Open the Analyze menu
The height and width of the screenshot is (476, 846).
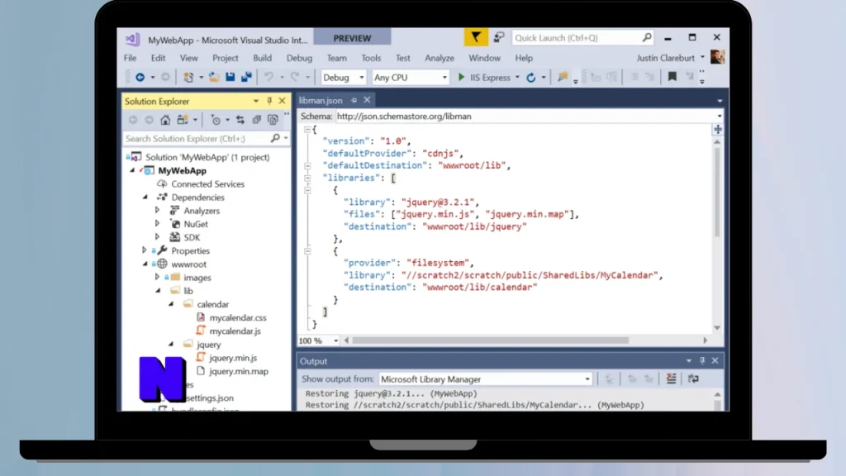pos(440,58)
